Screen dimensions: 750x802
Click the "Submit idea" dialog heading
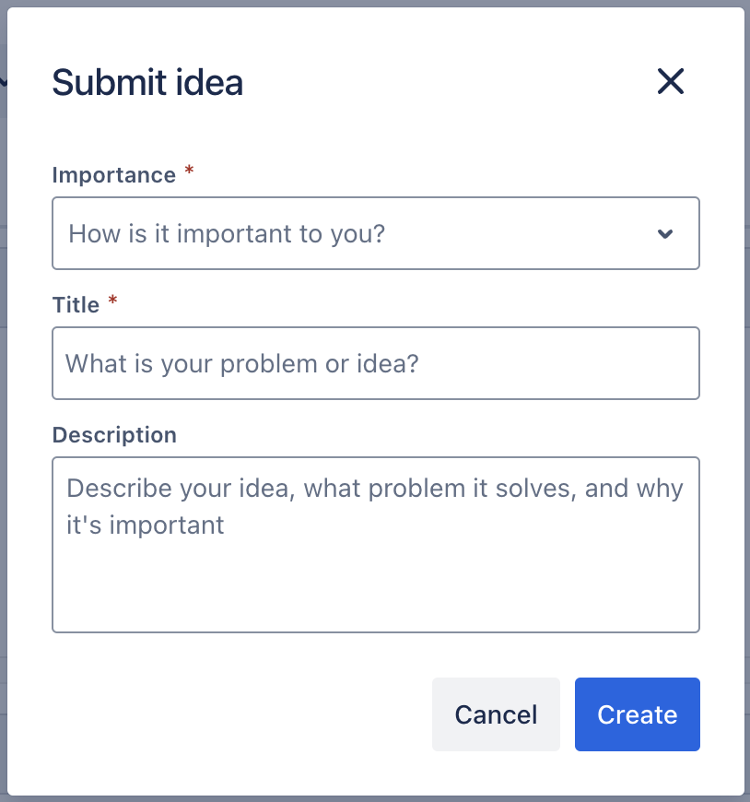click(x=147, y=83)
